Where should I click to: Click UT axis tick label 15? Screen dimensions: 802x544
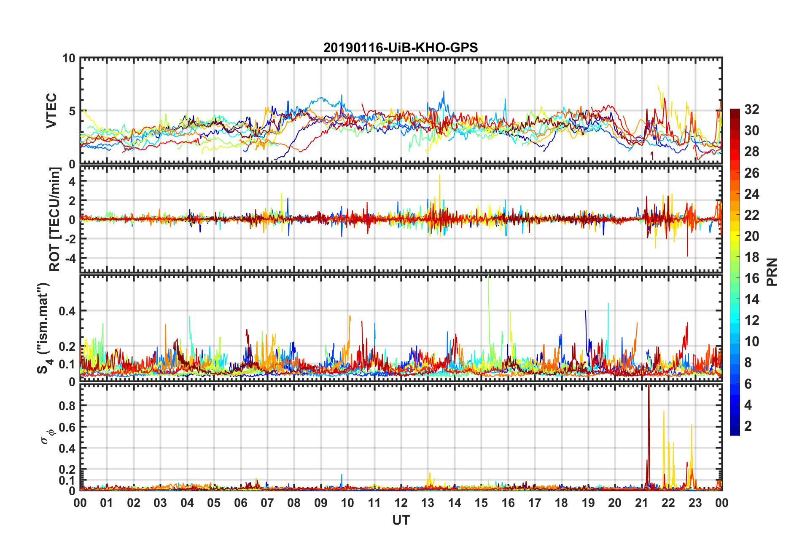coord(481,503)
